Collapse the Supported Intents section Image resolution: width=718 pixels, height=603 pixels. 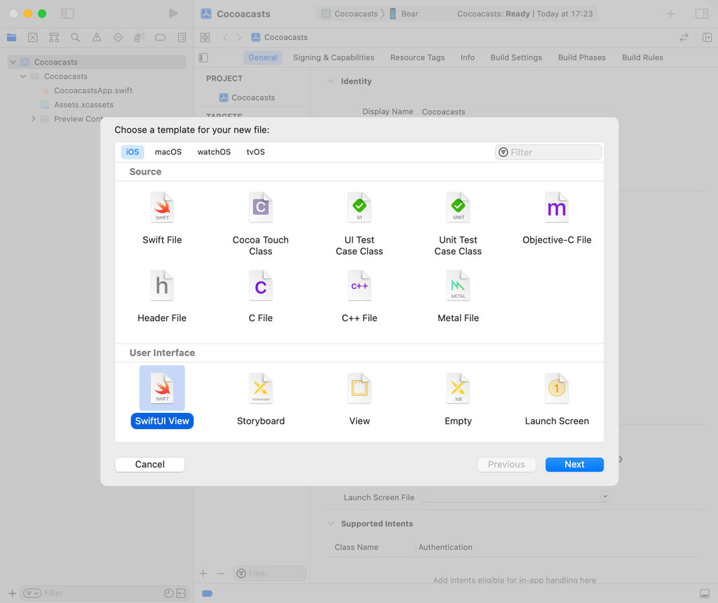331,524
